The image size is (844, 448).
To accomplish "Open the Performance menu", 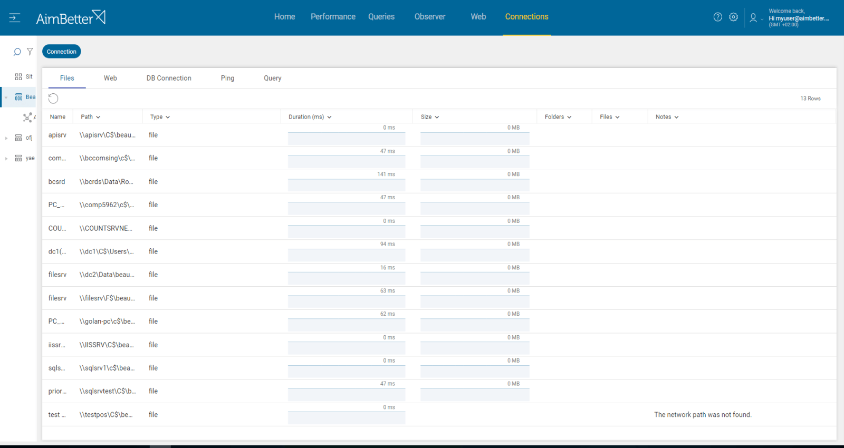I will (333, 17).
